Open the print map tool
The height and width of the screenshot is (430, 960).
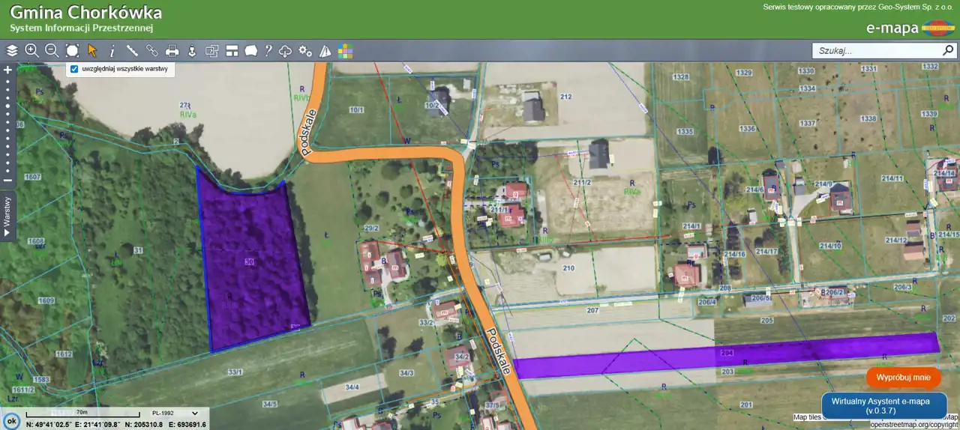172,51
